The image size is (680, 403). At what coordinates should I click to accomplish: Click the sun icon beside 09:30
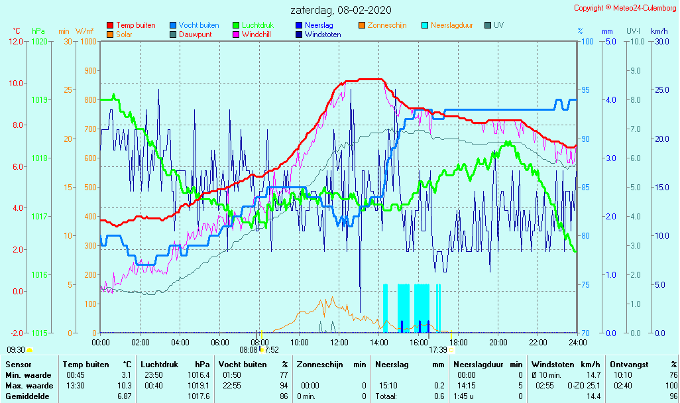(x=30, y=350)
